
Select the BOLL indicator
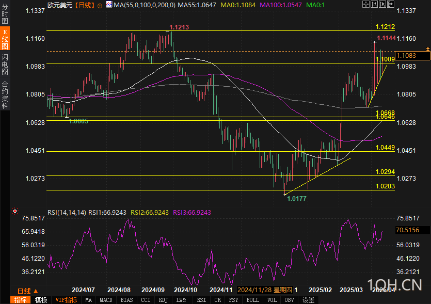click(252, 300)
